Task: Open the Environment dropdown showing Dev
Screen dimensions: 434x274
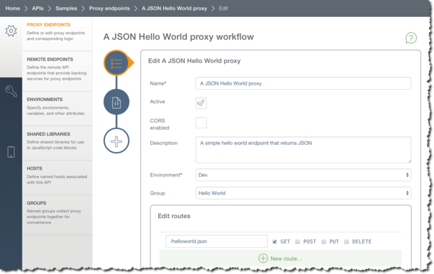Action: point(303,175)
